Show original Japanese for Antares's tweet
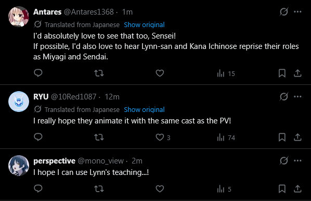This screenshot has width=311, height=201. coord(144,25)
